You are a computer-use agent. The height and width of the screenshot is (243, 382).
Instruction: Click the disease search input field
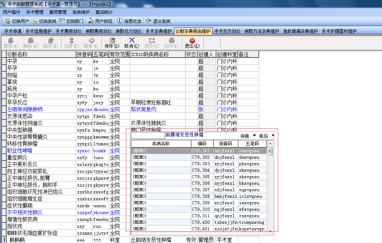coord(148,135)
